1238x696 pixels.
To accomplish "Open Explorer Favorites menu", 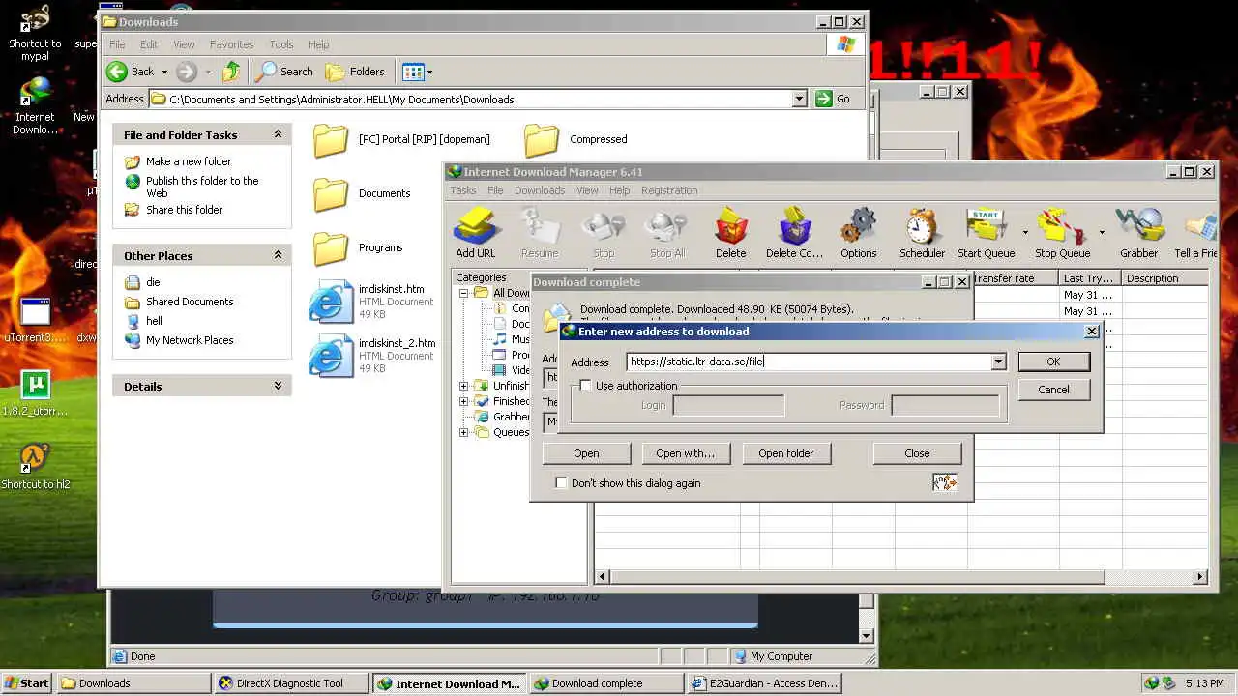I will [231, 44].
